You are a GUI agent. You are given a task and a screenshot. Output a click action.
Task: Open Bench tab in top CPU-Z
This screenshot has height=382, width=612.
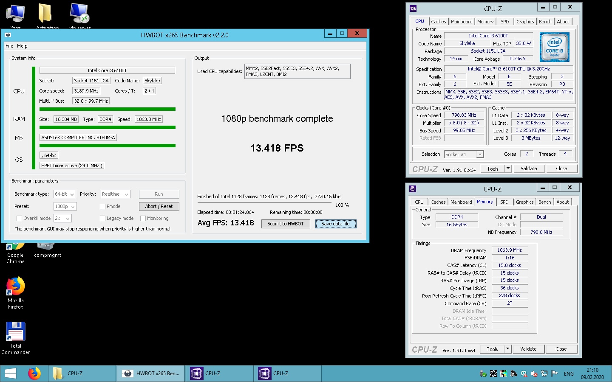[x=545, y=22]
